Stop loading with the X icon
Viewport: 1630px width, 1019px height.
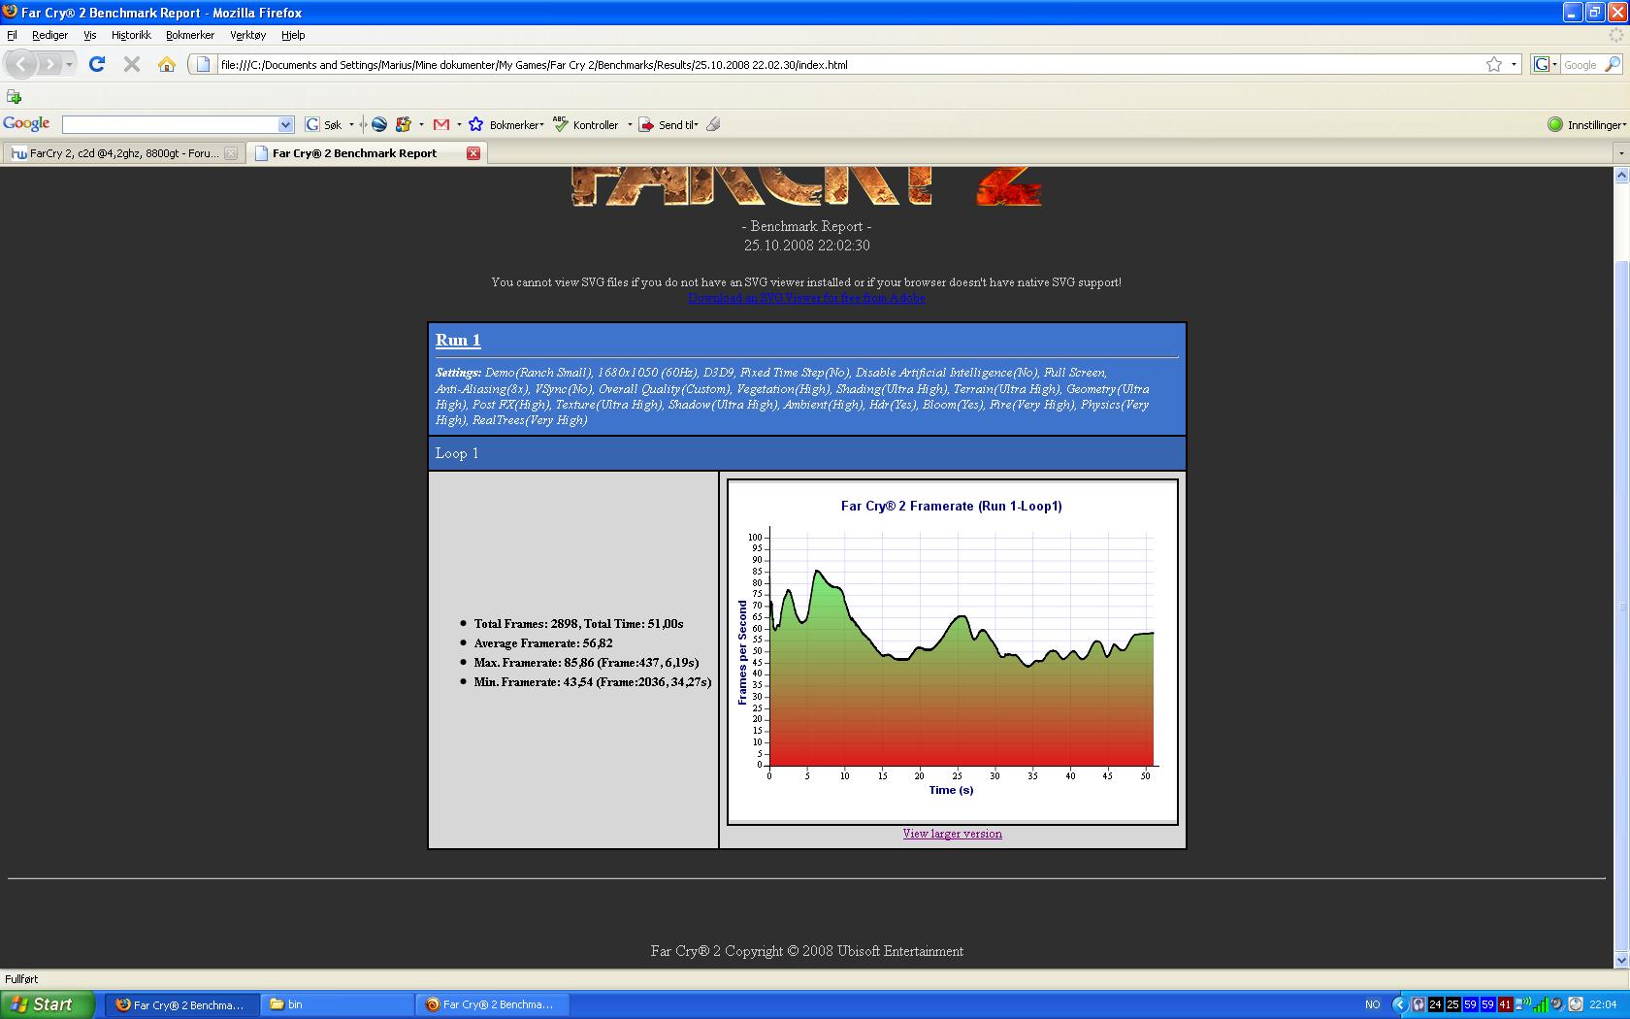(x=132, y=64)
